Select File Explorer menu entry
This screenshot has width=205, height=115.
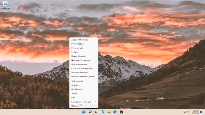tap(84, 89)
